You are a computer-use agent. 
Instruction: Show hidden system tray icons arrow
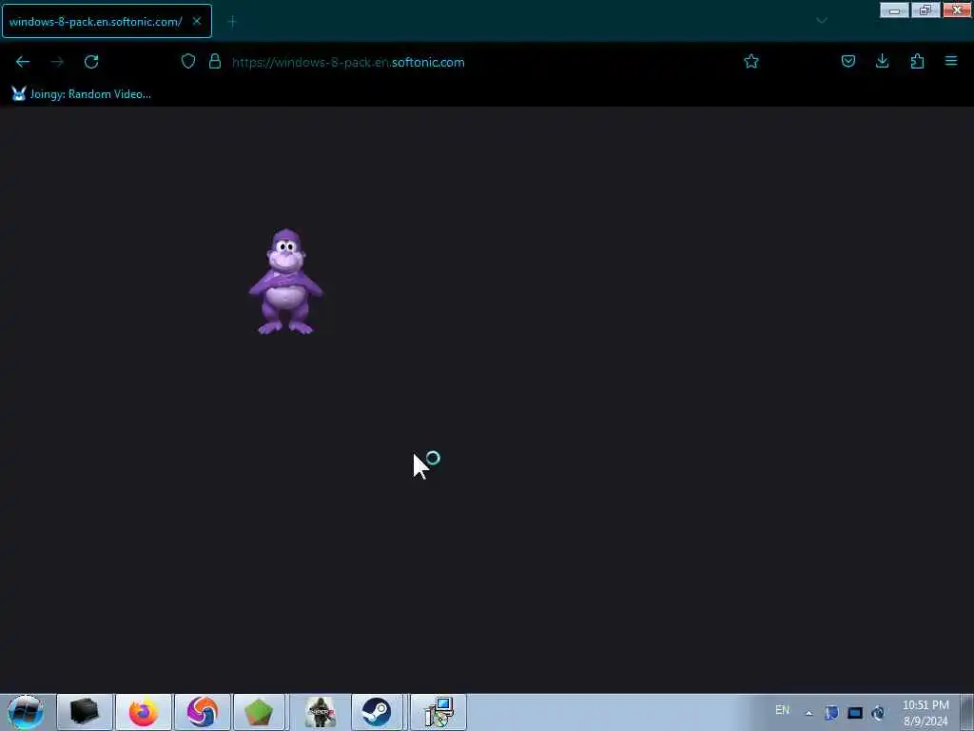(808, 713)
